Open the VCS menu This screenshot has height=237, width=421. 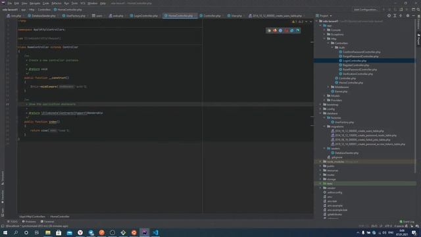[83, 3]
